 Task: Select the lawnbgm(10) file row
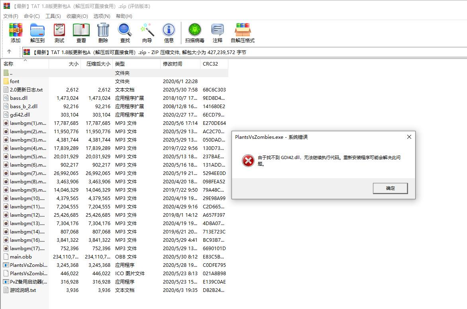pyautogui.click(x=115, y=198)
